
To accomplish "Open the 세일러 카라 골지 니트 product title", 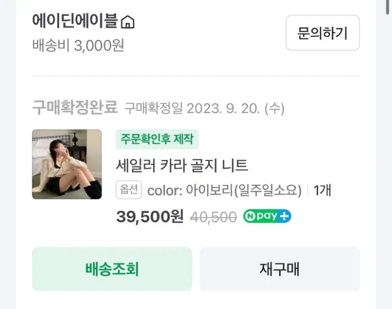I will pos(182,165).
